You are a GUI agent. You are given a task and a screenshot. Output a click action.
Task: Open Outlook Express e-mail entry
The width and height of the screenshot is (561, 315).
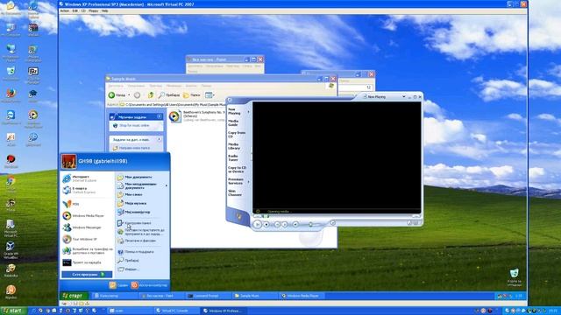pos(87,190)
